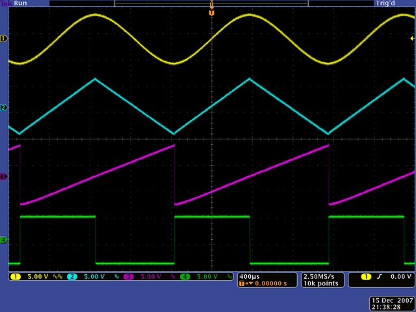Click the 2.50MS/s sample rate readout

319,276
